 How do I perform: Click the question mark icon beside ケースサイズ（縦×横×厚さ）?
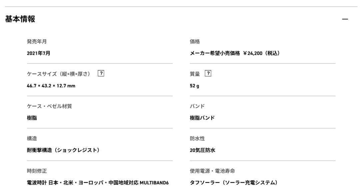click(x=101, y=73)
